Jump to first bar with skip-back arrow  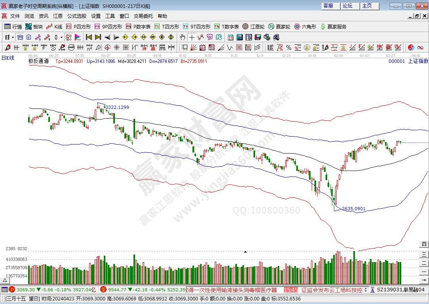click(x=89, y=37)
